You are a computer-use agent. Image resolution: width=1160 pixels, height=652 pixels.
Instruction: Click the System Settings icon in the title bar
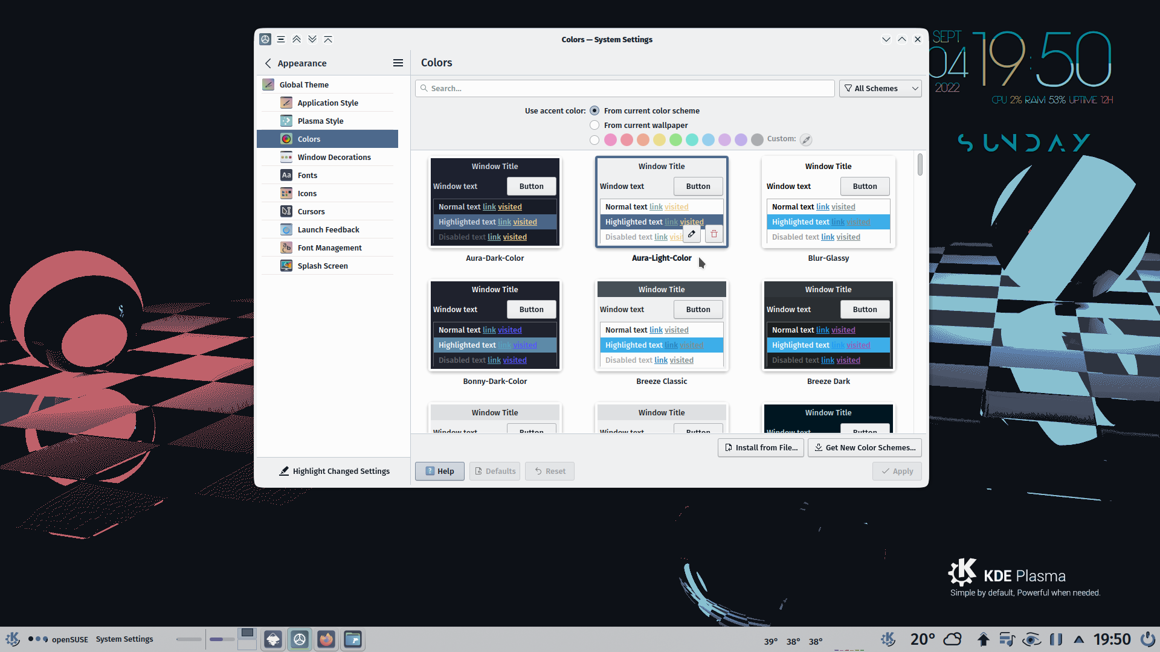click(265, 39)
